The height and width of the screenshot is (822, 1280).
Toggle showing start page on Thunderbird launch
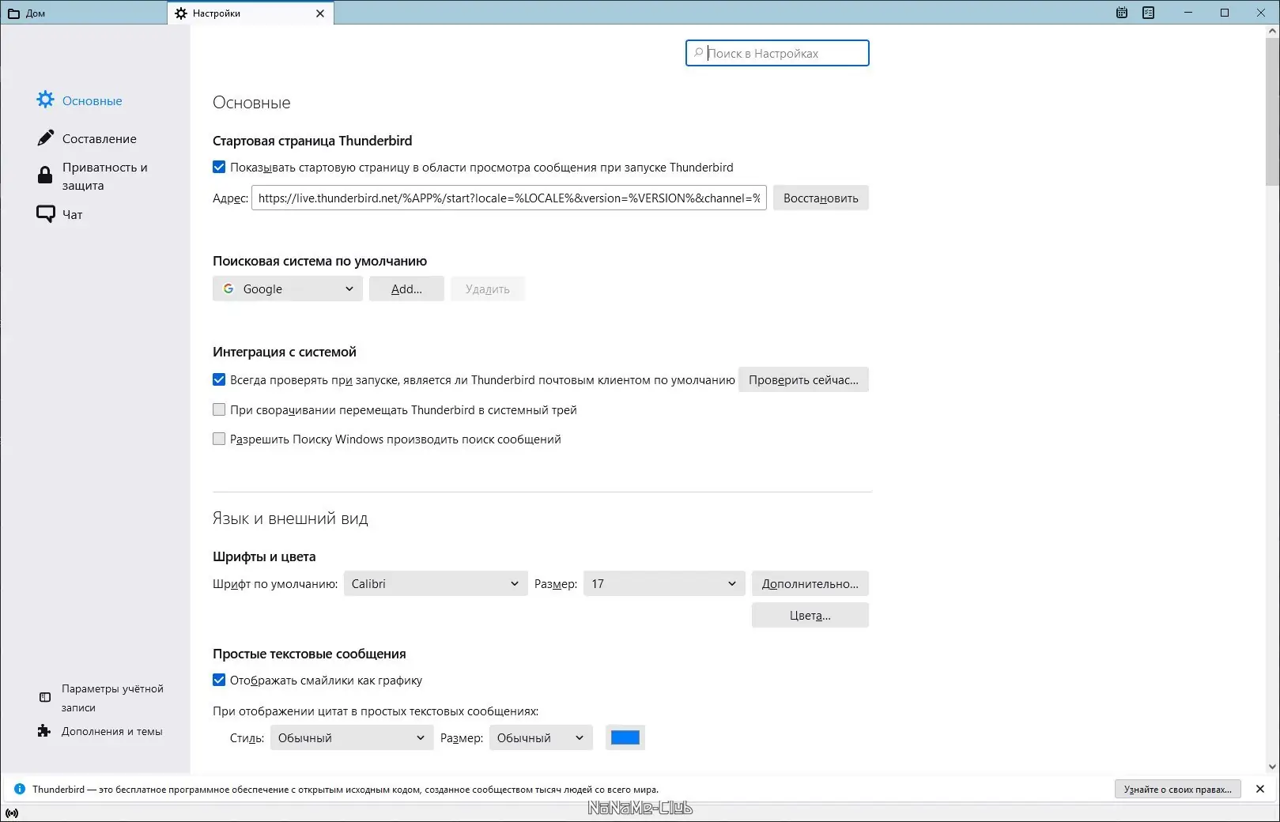pyautogui.click(x=219, y=167)
